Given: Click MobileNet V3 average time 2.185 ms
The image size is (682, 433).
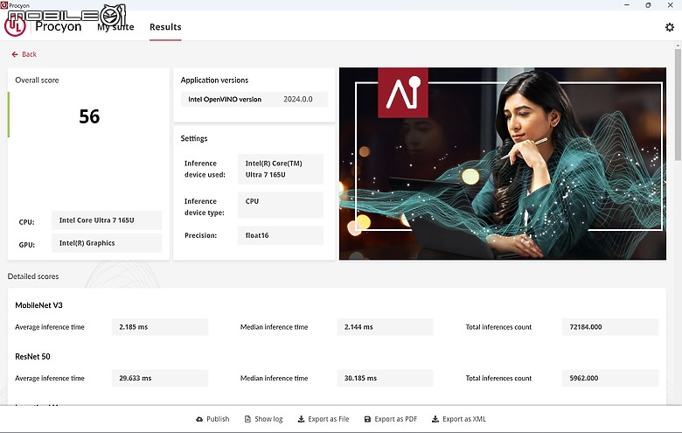Looking at the screenshot, I should (160, 327).
